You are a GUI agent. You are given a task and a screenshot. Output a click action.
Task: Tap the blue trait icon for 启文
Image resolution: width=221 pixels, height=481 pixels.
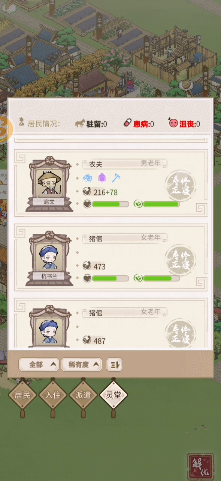(87, 178)
